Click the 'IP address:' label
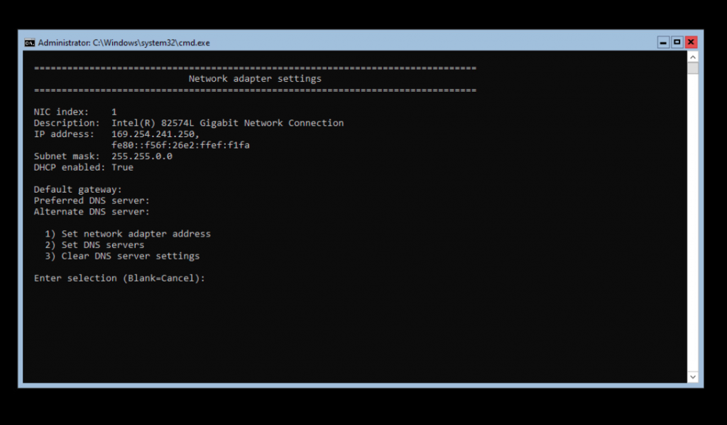This screenshot has width=727, height=425. click(64, 134)
